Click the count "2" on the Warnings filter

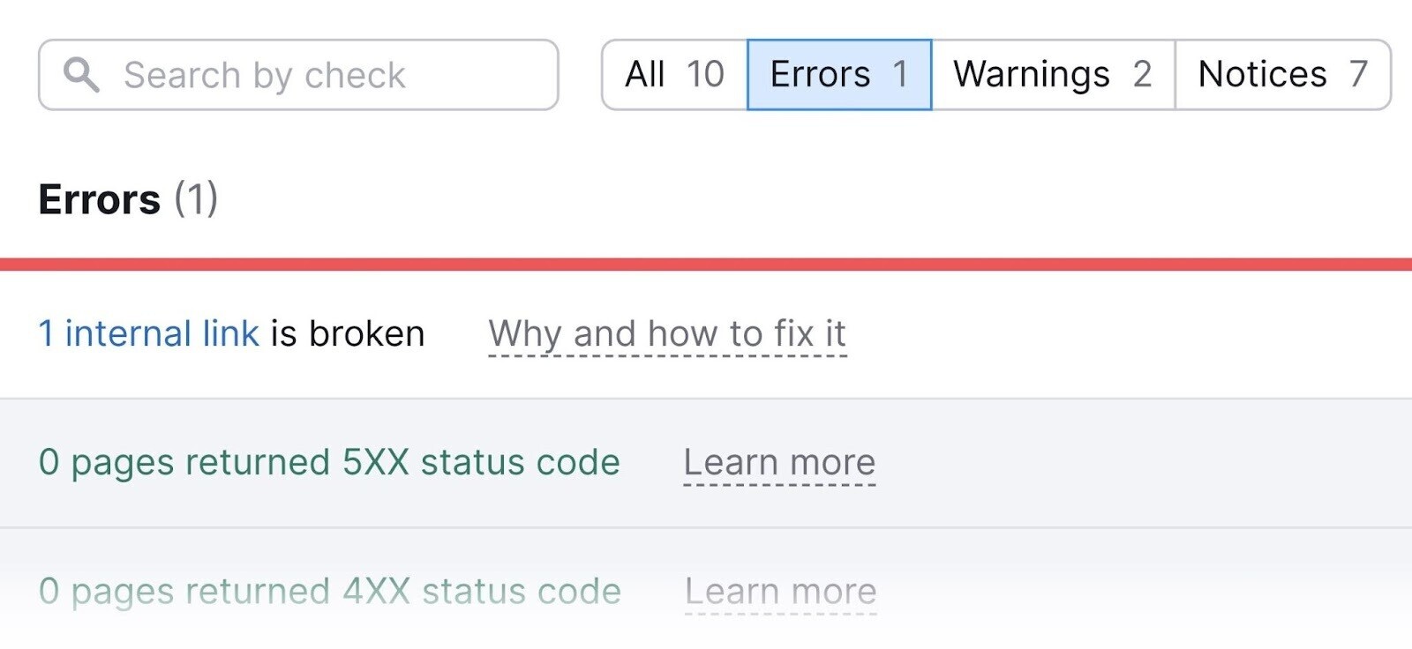[1140, 74]
